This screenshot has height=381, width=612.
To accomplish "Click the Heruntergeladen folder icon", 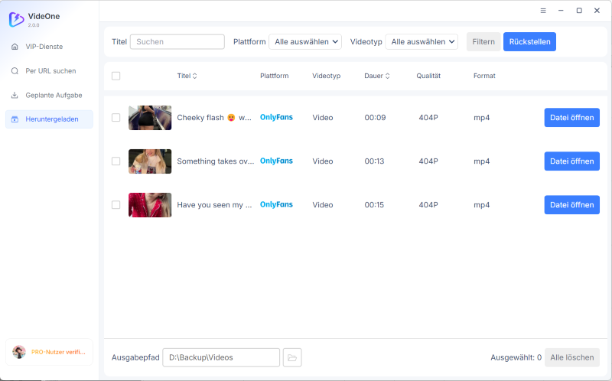I will coord(15,119).
